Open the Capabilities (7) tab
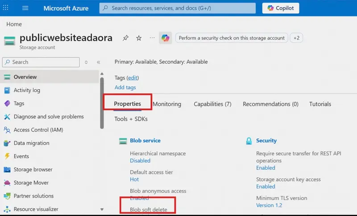The width and height of the screenshot is (357, 216). tap(212, 104)
